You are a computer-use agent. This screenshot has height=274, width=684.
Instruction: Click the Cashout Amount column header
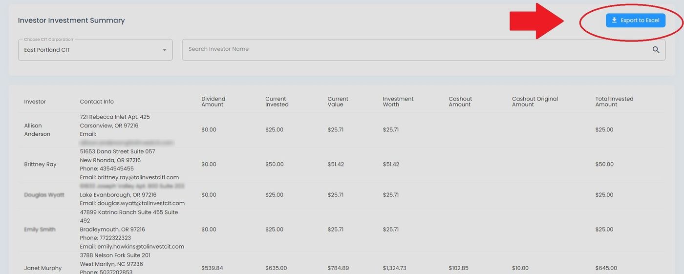click(x=460, y=102)
